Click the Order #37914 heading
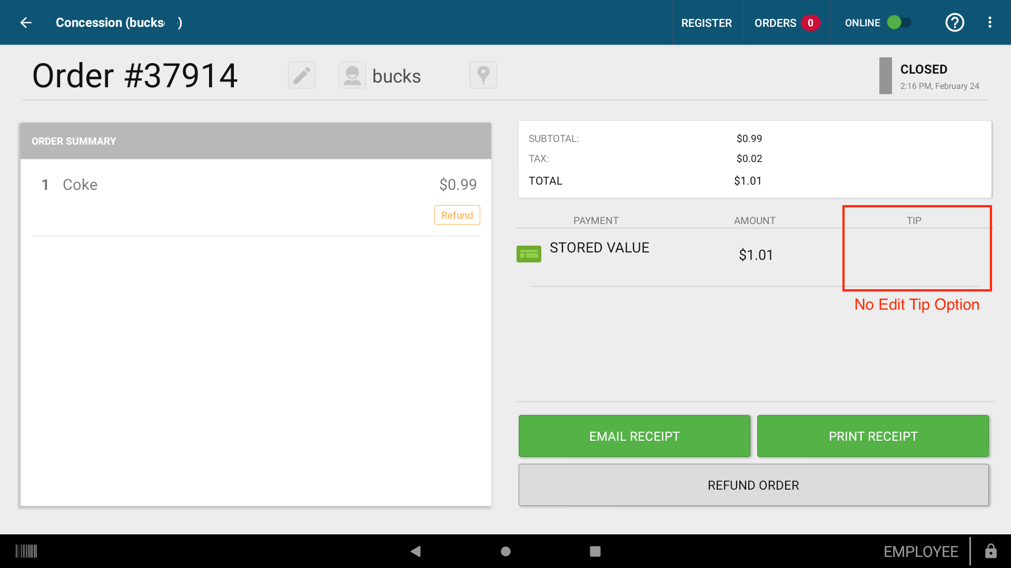This screenshot has width=1011, height=568. point(135,75)
